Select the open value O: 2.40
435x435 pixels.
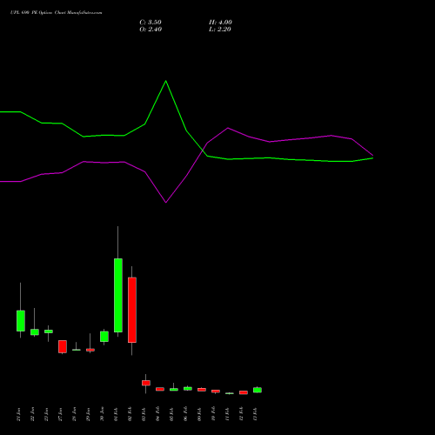click(151, 30)
